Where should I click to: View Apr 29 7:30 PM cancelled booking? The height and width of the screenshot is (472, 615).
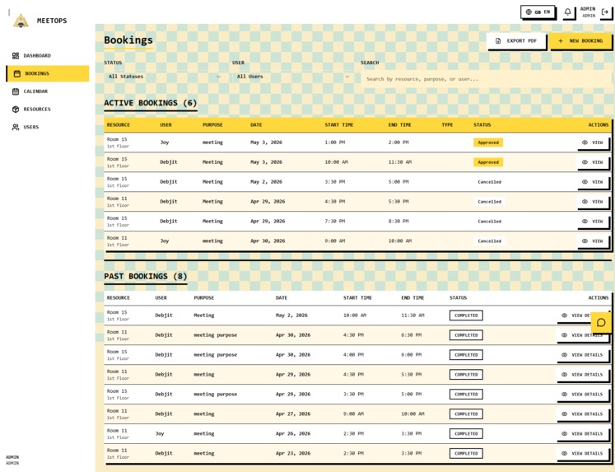tap(593, 222)
